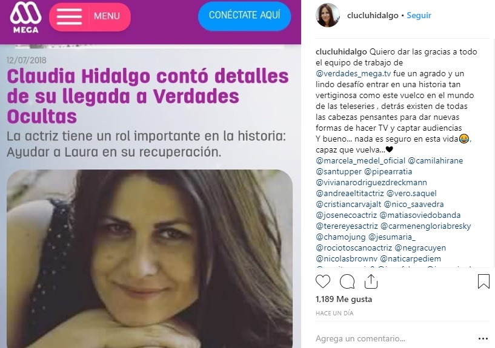Open the @verdades_mega.tv mention
Viewport: 495px width, 348px height.
pyautogui.click(x=353, y=73)
